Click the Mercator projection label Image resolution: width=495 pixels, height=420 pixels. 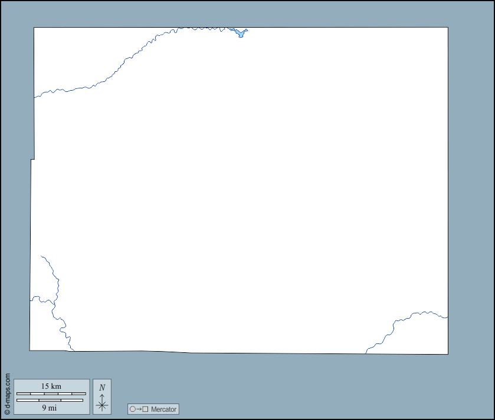click(163, 409)
